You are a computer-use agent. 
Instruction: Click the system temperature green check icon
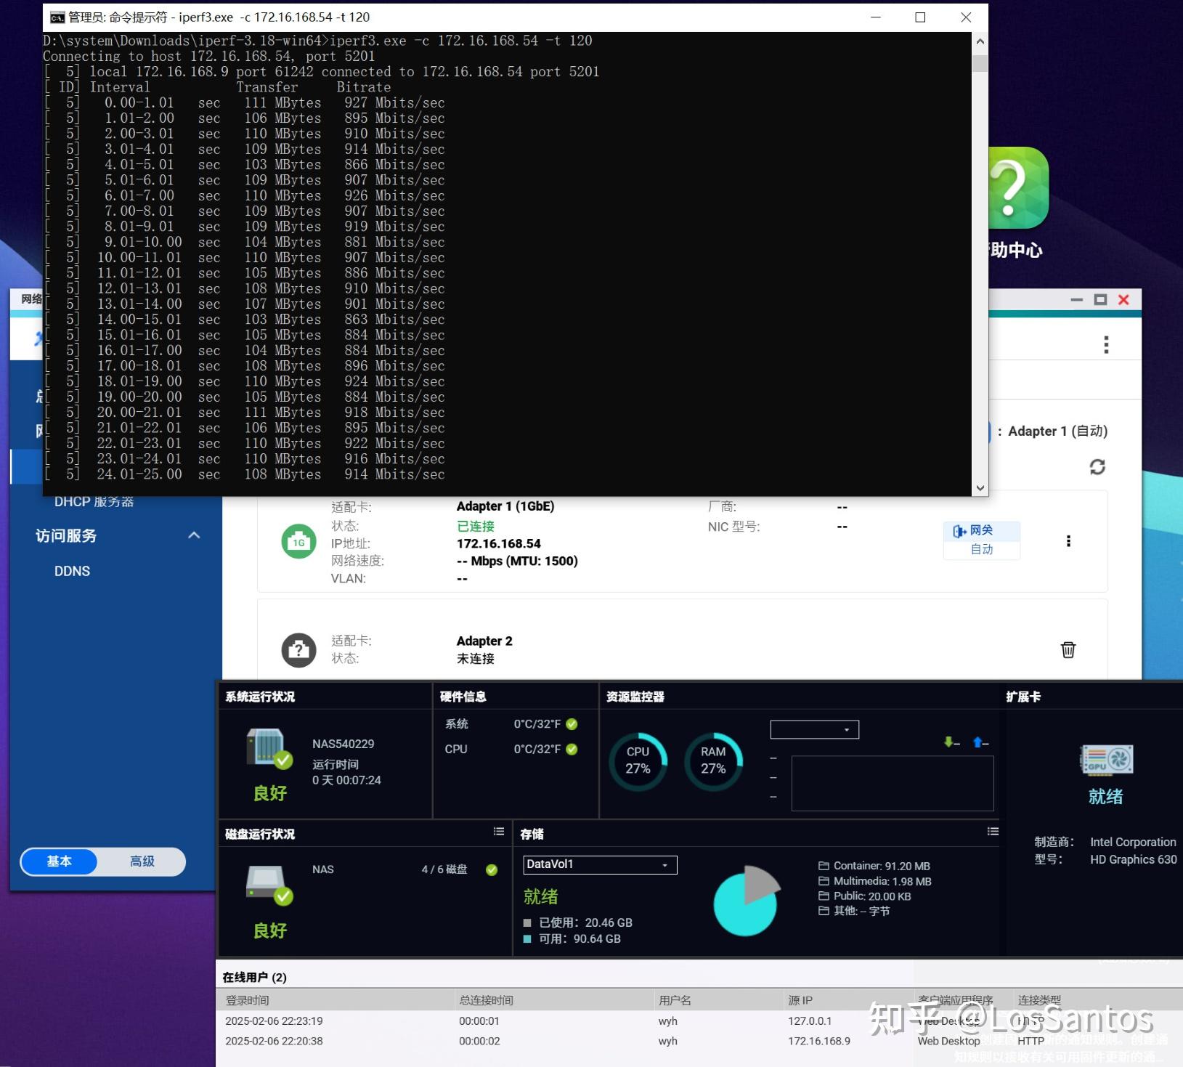coord(572,724)
